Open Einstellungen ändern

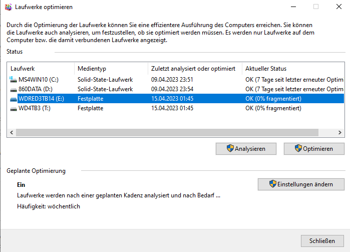(x=301, y=184)
